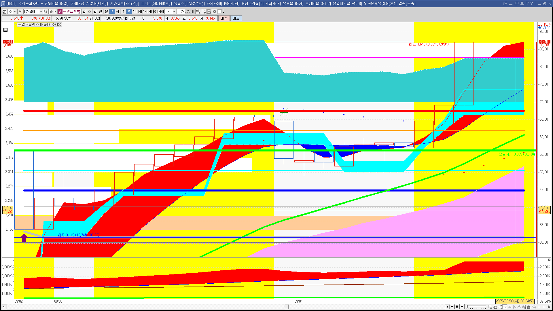
Task: Toggle the 5 interval button
Action: click(x=129, y=12)
